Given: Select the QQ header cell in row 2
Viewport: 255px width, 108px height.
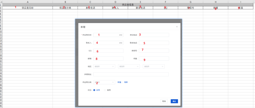Looking at the screenshot, I should pos(165,8).
